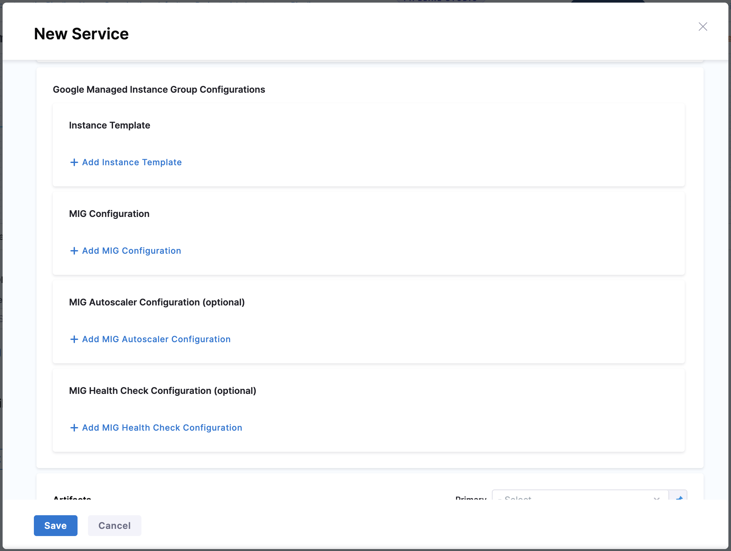The image size is (731, 551).
Task: Click MIG Autoscaler Configuration (optional) heading
Action: (x=157, y=302)
